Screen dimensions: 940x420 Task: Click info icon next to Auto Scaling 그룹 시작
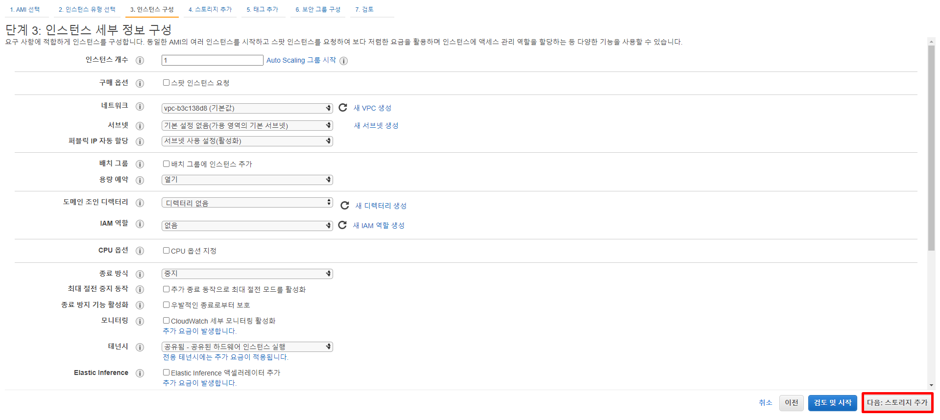pyautogui.click(x=344, y=61)
